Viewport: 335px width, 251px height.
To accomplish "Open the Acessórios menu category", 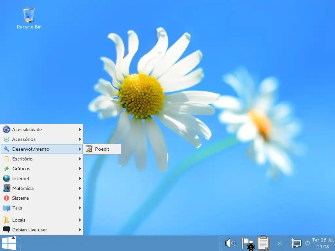I will (x=42, y=139).
